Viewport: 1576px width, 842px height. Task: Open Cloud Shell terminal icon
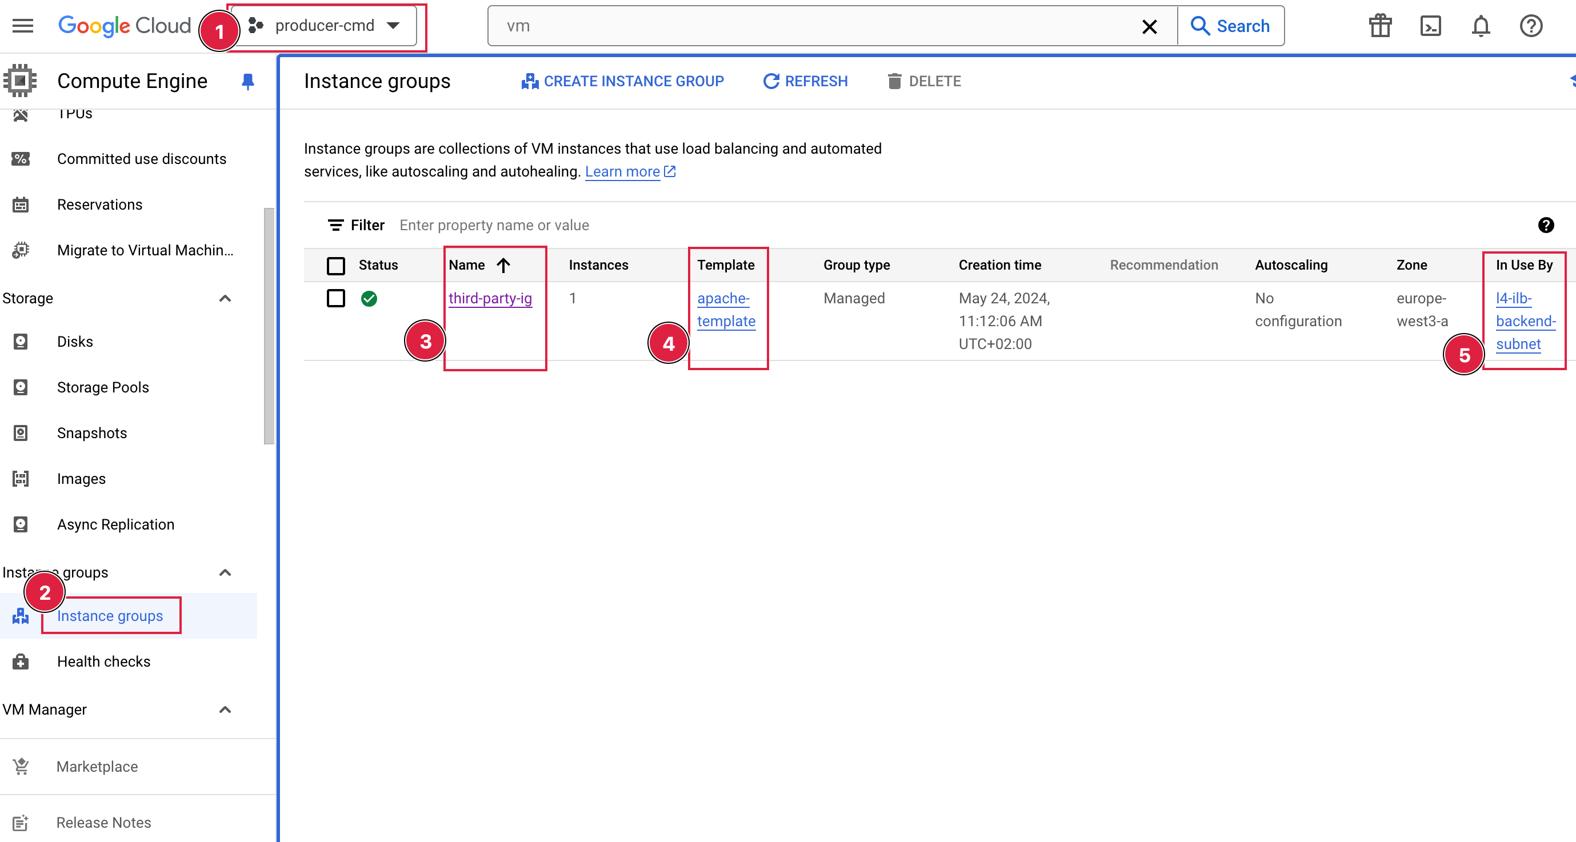(1430, 26)
